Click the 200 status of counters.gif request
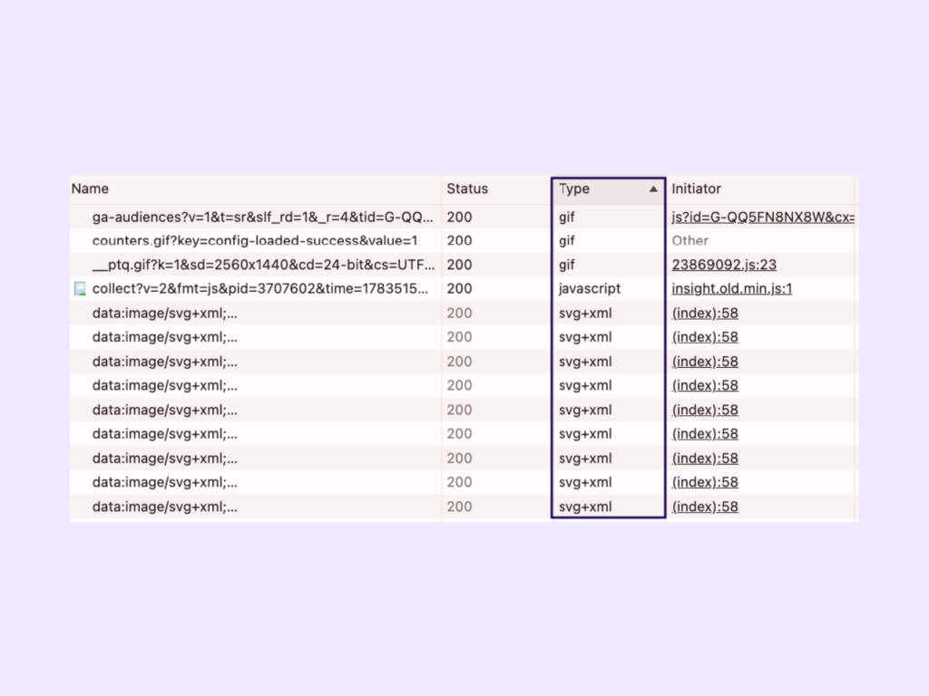 point(459,241)
